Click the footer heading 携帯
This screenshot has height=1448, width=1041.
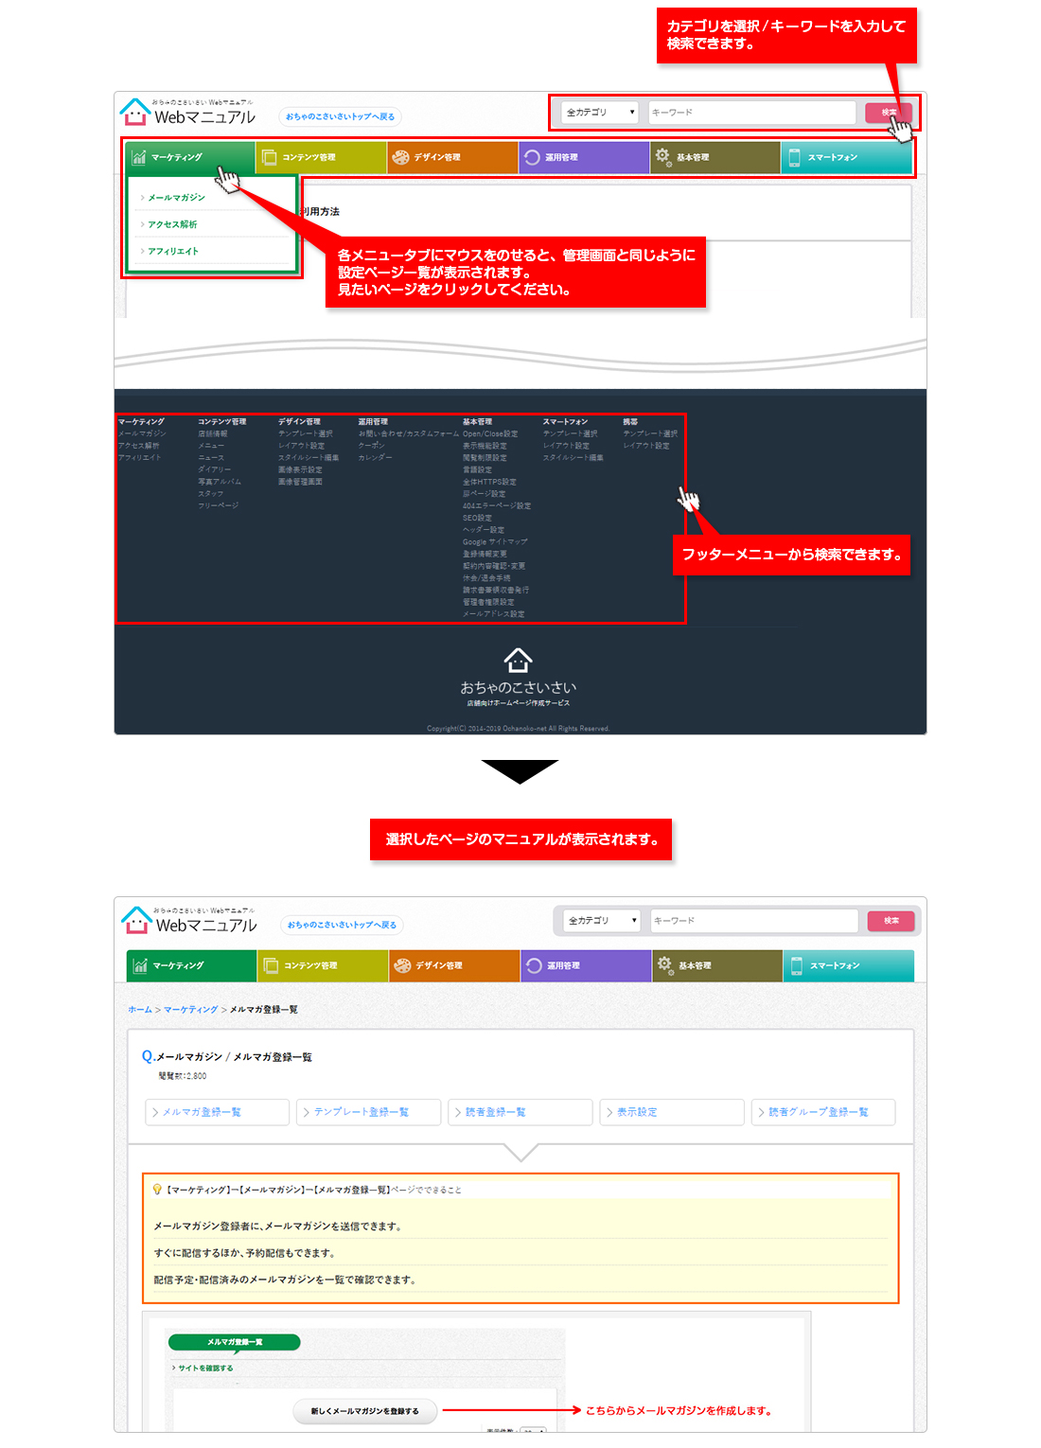(630, 422)
